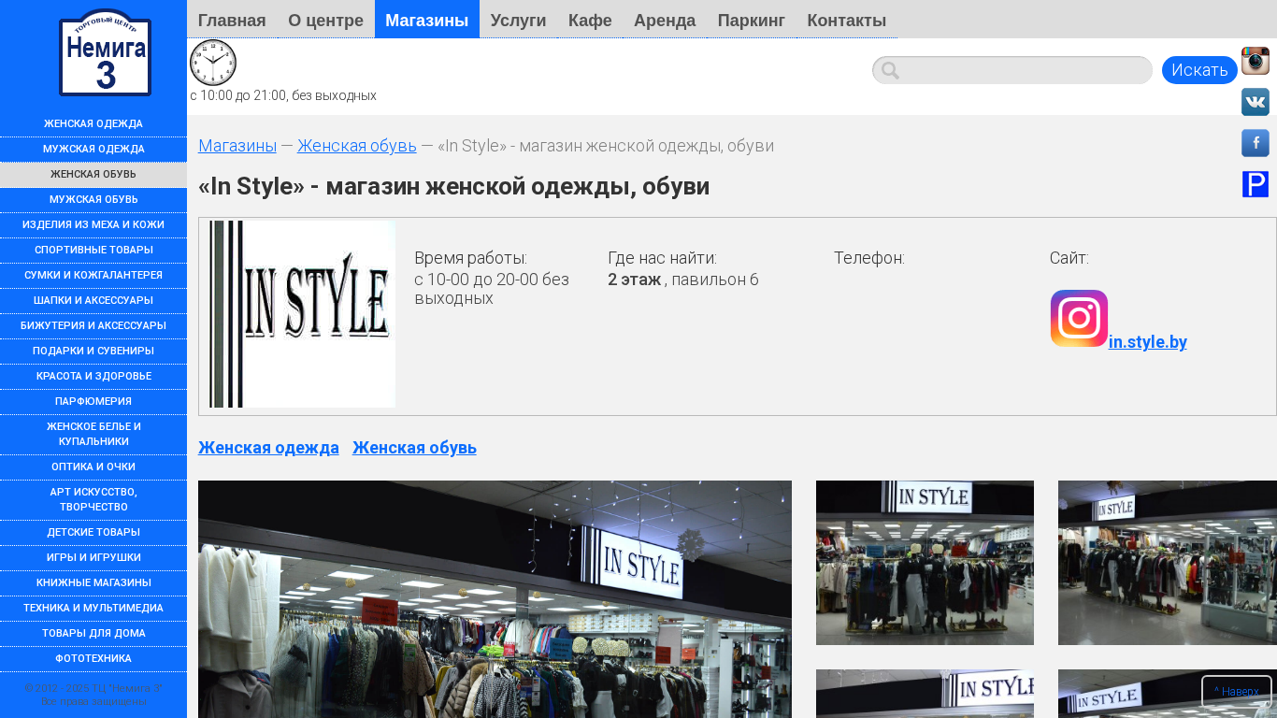
Task: Open the Аренда menu item
Action: 665,20
